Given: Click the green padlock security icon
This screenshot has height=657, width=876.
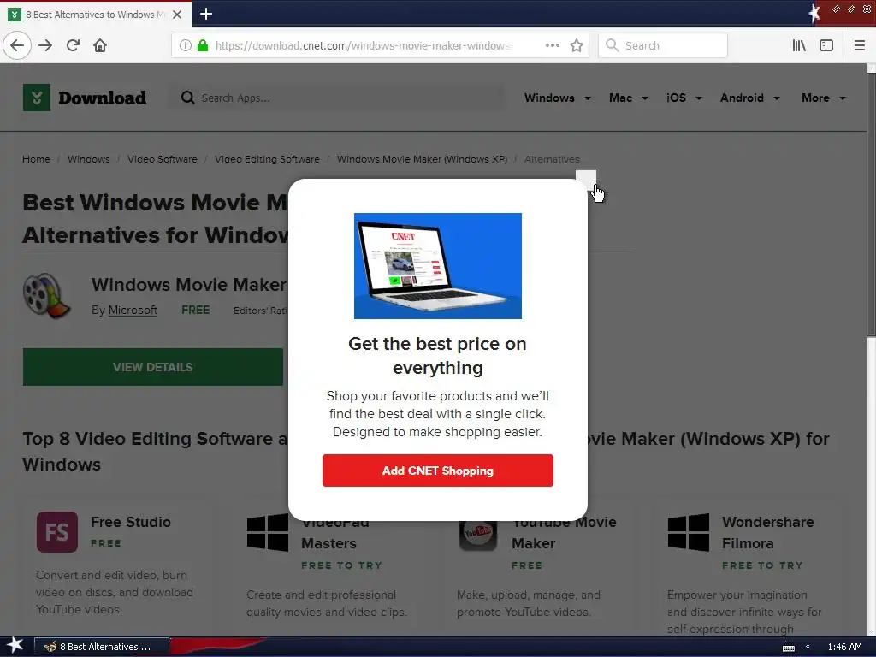Looking at the screenshot, I should coord(202,45).
